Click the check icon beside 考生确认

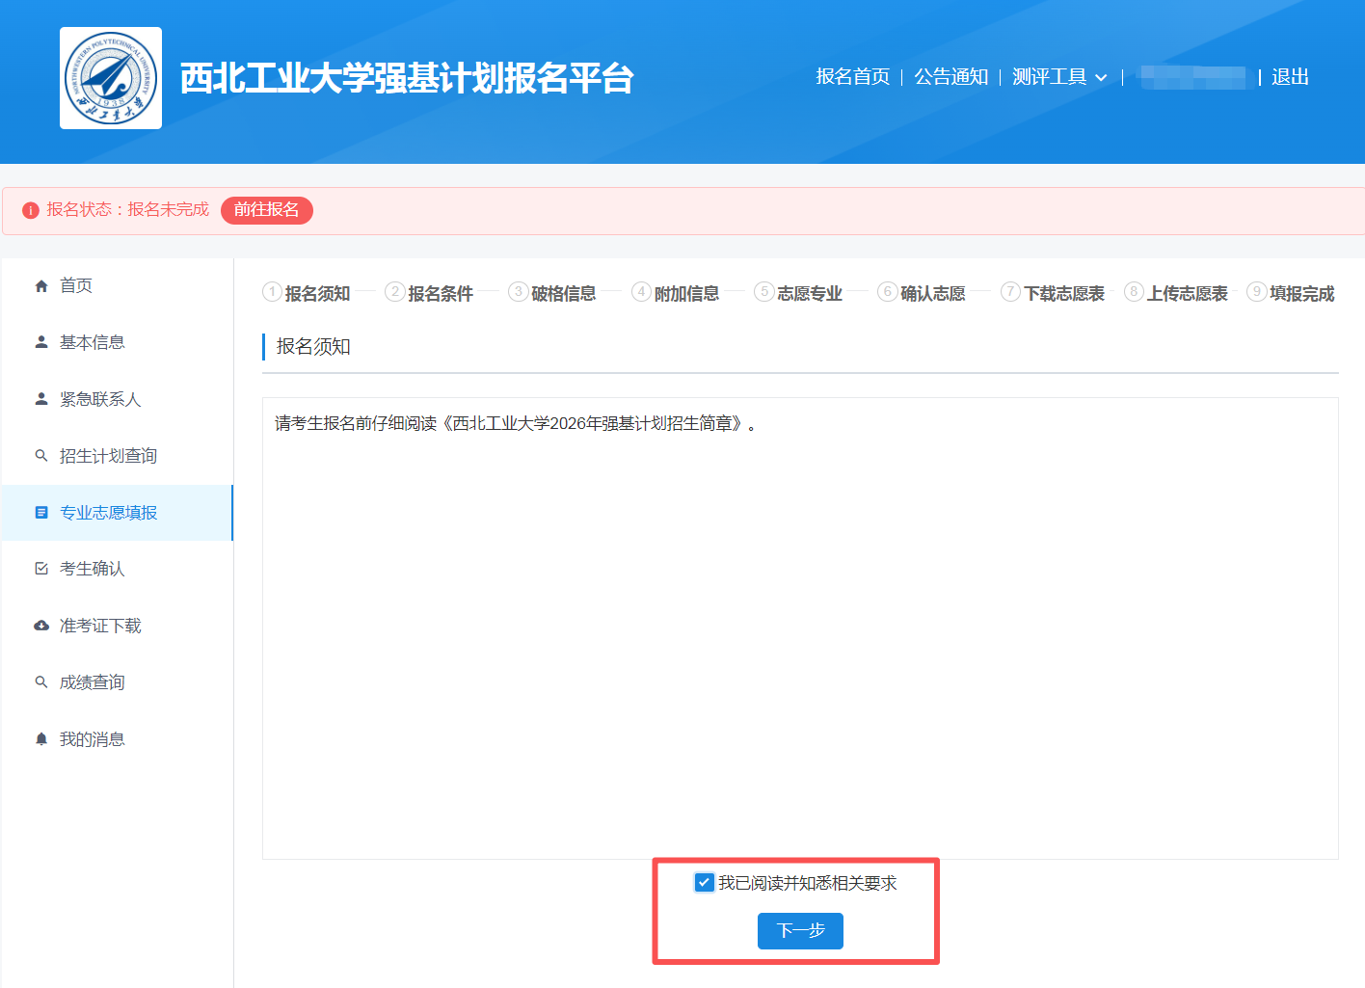(41, 569)
